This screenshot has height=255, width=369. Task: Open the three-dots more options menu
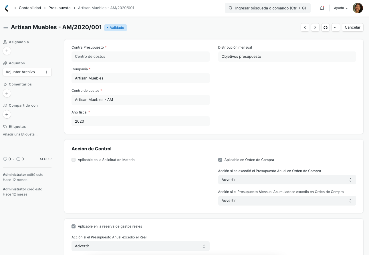pos(336,27)
